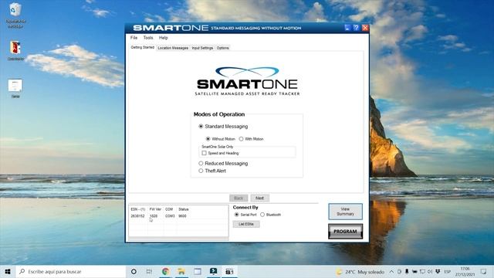This screenshot has height=278, width=494.
Task: Click the List ESNs button
Action: tap(246, 224)
